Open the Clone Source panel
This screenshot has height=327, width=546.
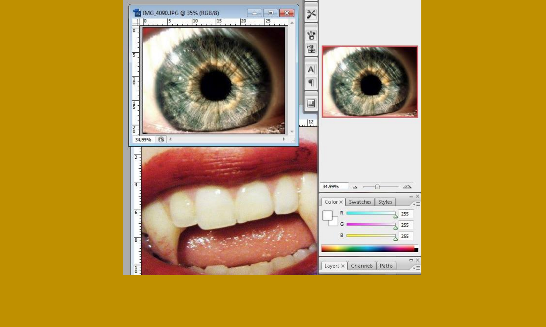[311, 49]
